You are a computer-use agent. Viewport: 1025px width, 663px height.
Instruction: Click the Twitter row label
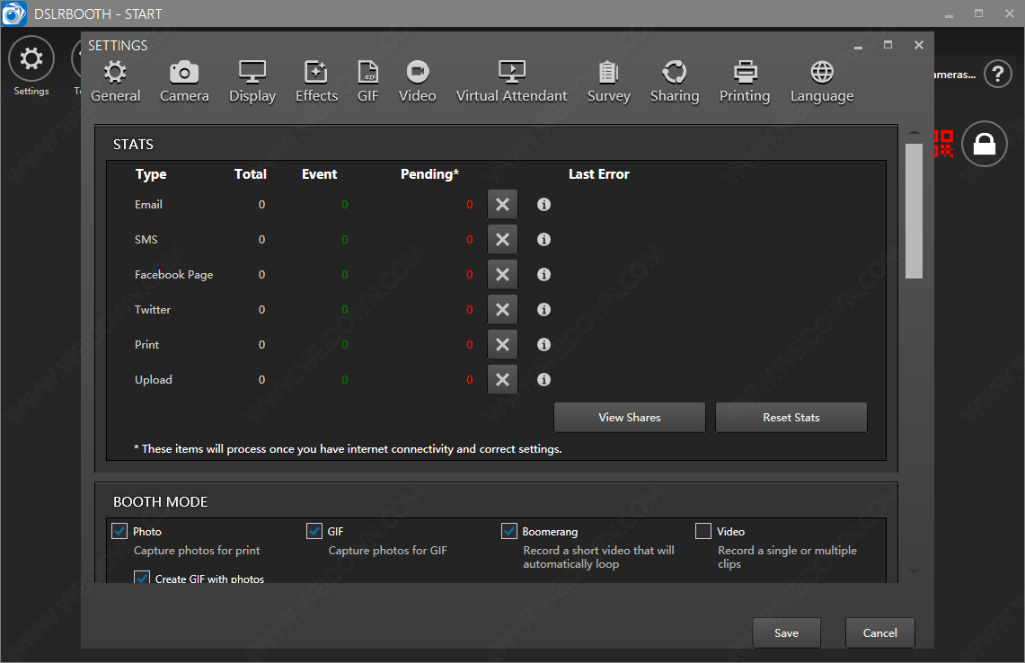pyautogui.click(x=153, y=309)
